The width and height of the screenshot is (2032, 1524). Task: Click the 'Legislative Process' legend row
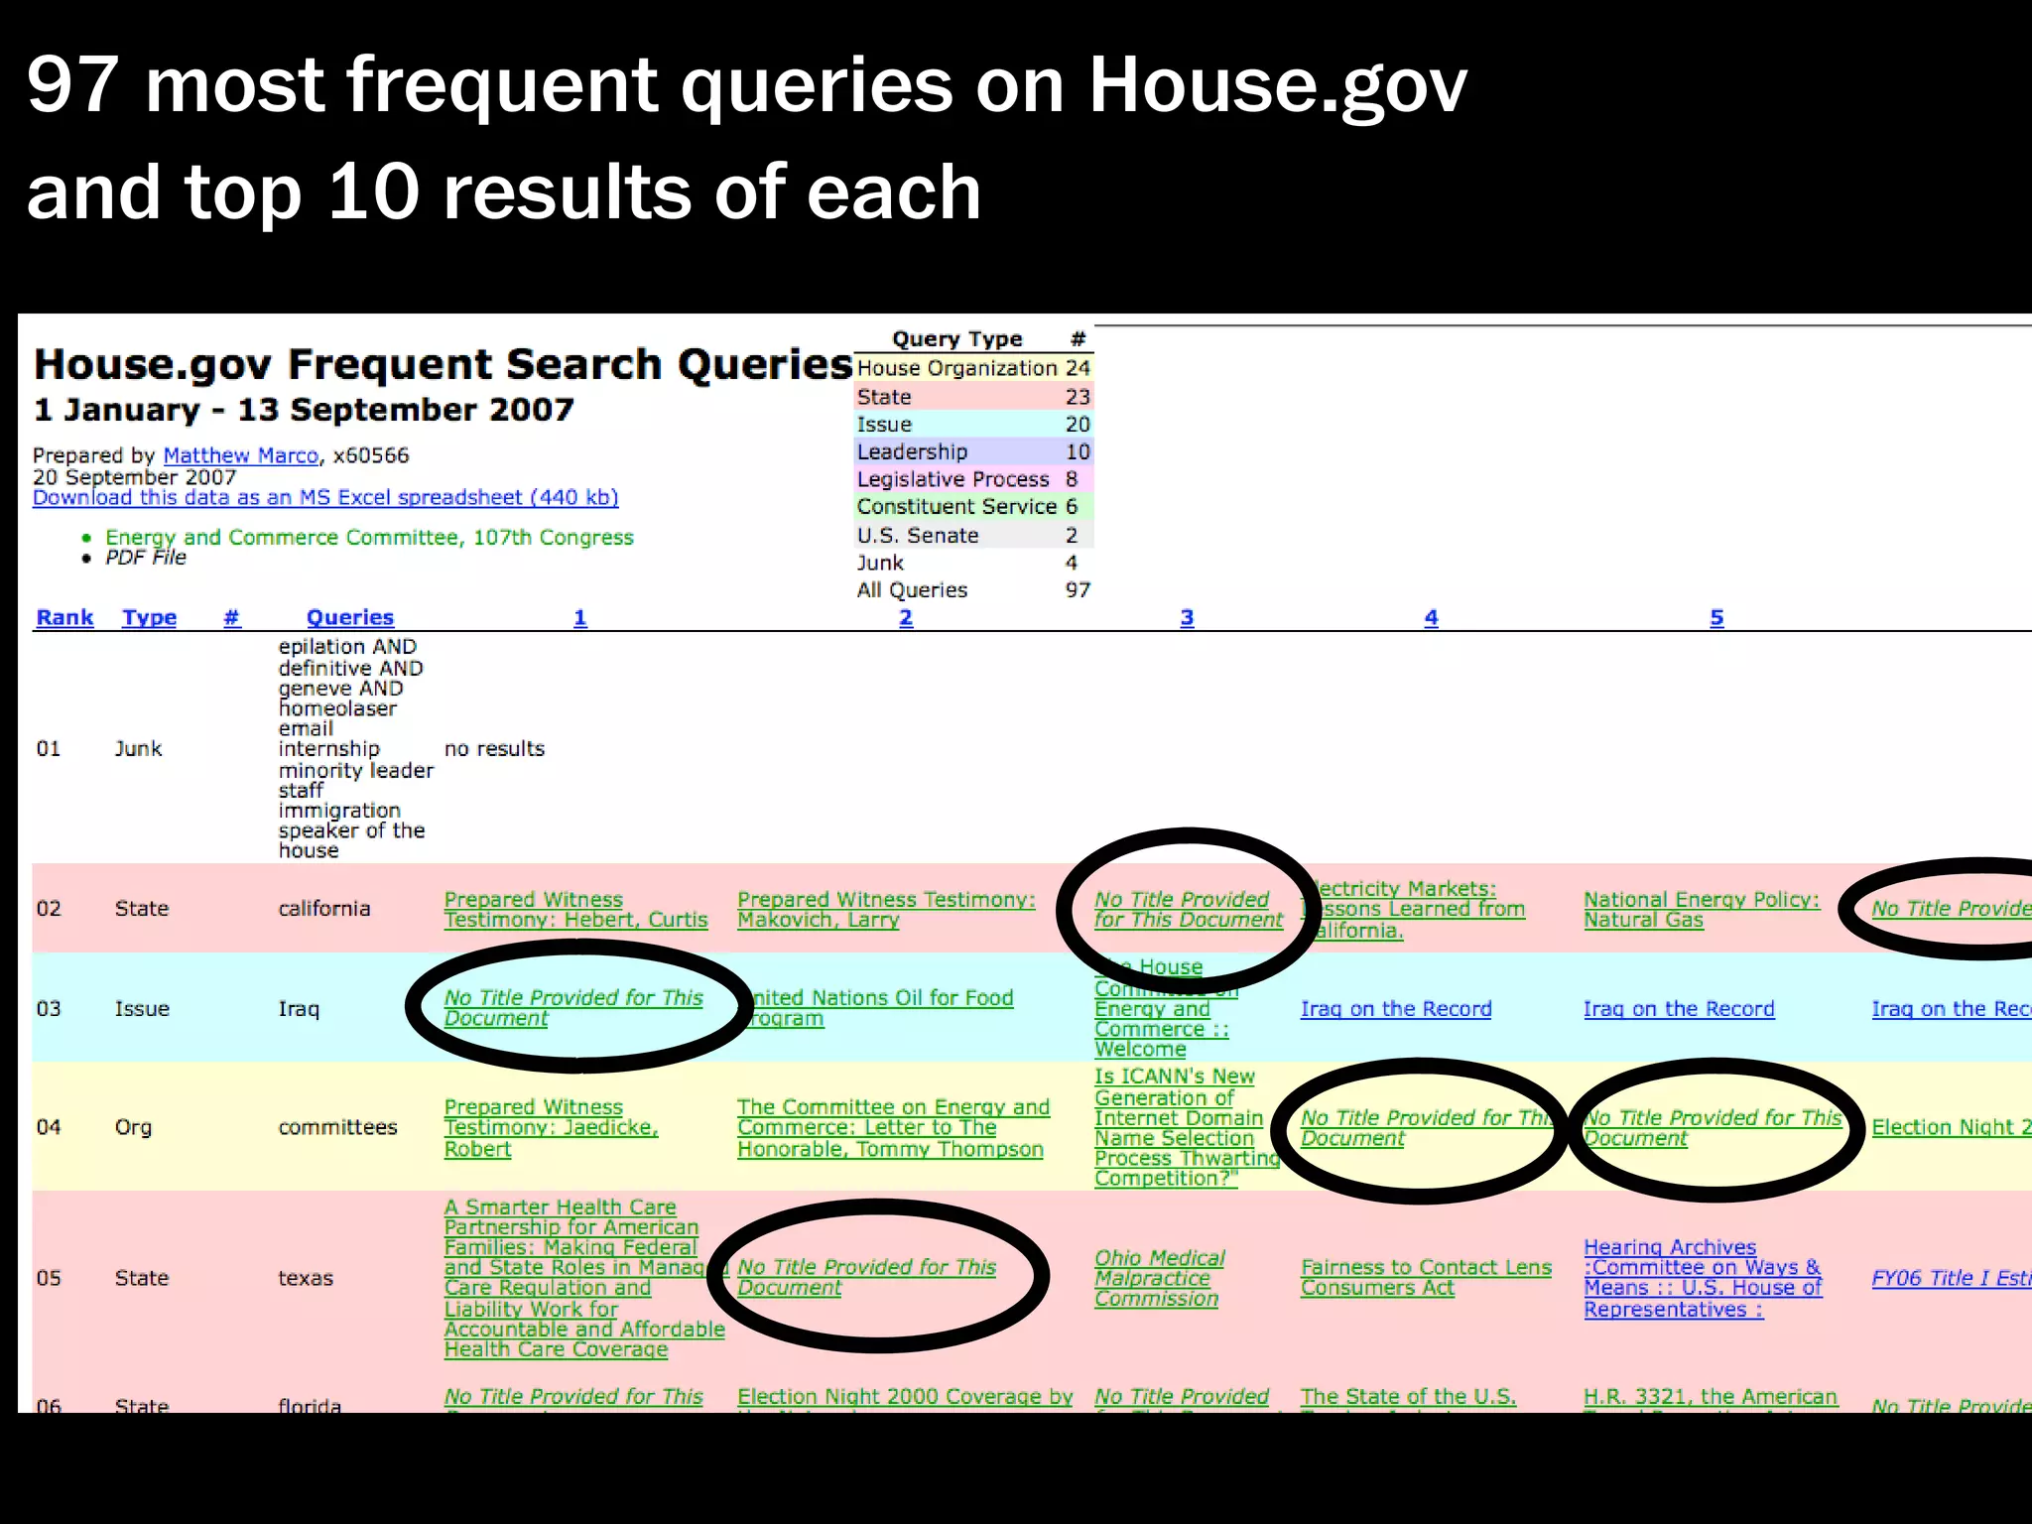973,479
